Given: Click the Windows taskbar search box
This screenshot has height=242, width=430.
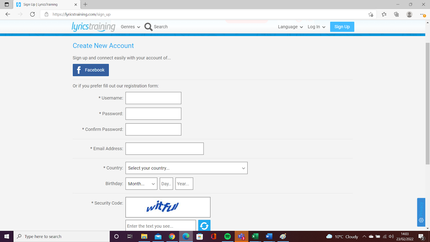Looking at the screenshot, I should pos(62,236).
